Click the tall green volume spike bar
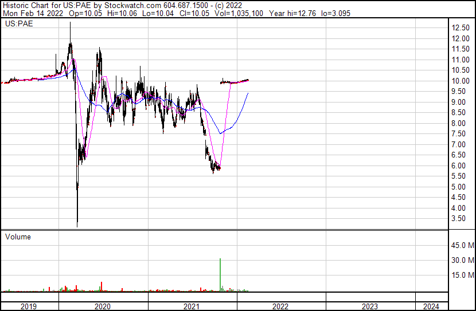 click(220, 275)
